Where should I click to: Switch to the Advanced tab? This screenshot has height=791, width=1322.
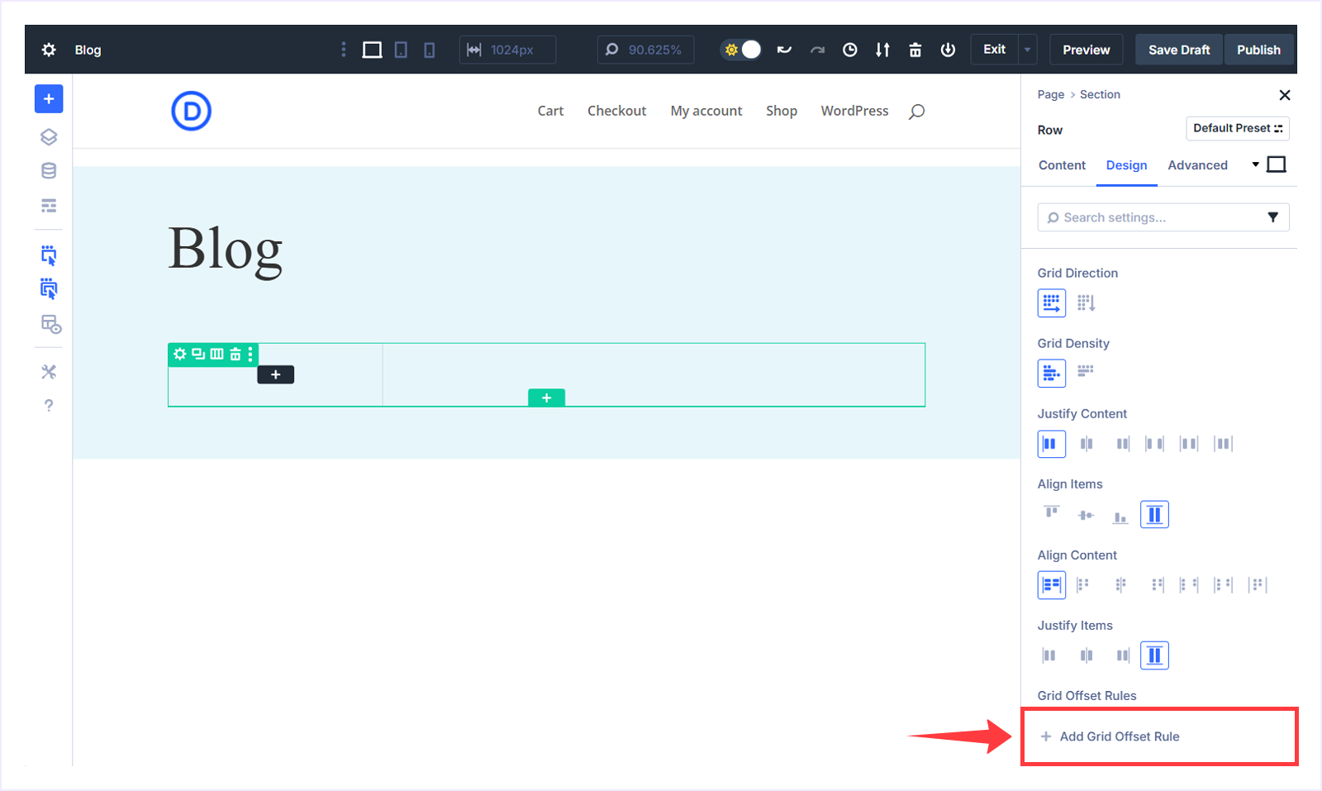[1197, 165]
